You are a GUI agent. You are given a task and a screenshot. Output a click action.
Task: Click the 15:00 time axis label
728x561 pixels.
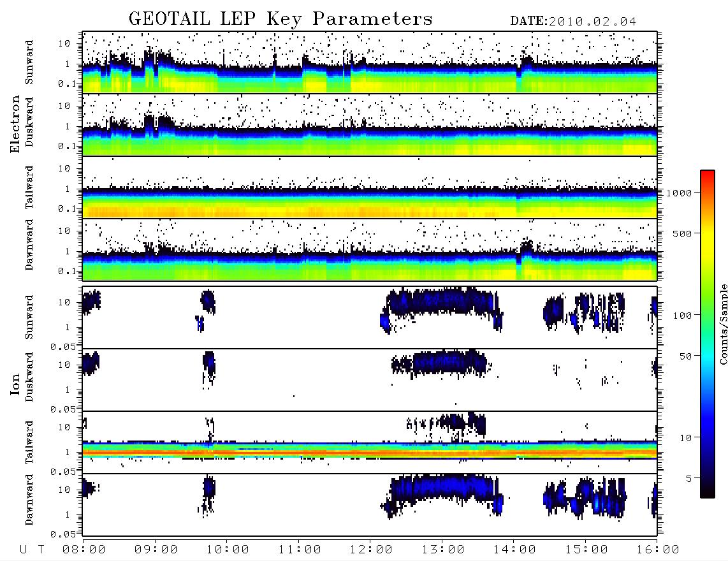tap(586, 550)
